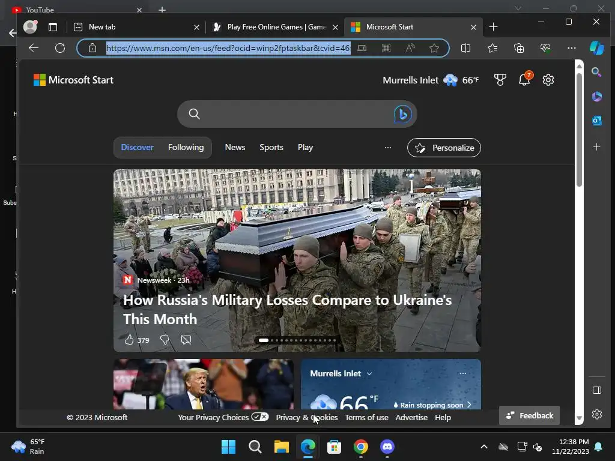Screen dimensions: 615x461
Task: Open Google Chrome from taskbar
Action: [361, 447]
